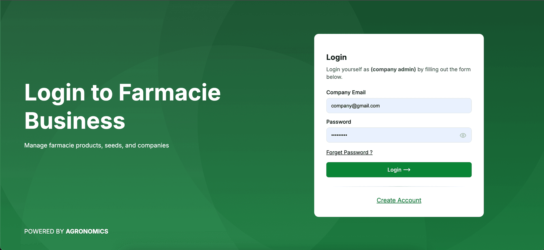Click the 'Manage farmacie products' subtitle
This screenshot has height=250, width=544.
96,145
